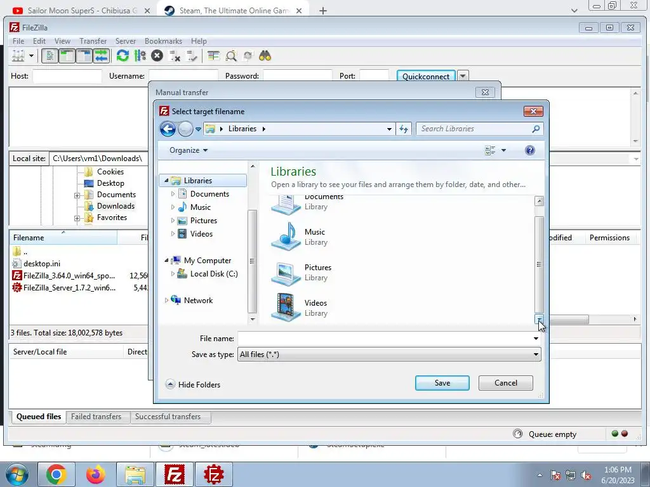The width and height of the screenshot is (650, 487).
Task: Click the Port input field
Action: tap(374, 76)
